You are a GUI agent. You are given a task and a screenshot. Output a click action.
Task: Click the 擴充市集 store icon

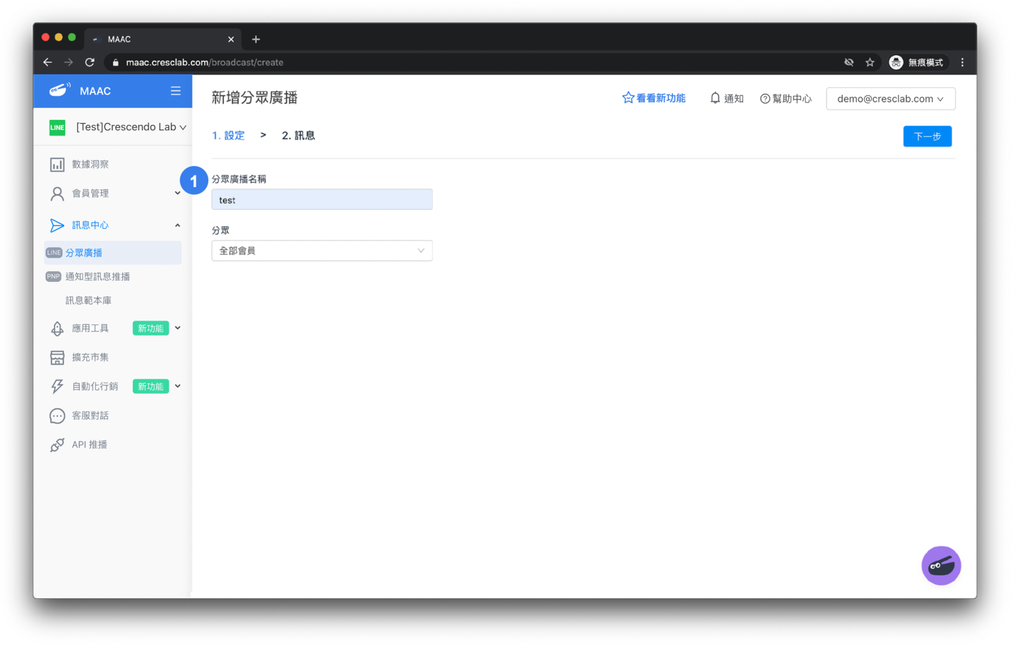click(x=57, y=357)
